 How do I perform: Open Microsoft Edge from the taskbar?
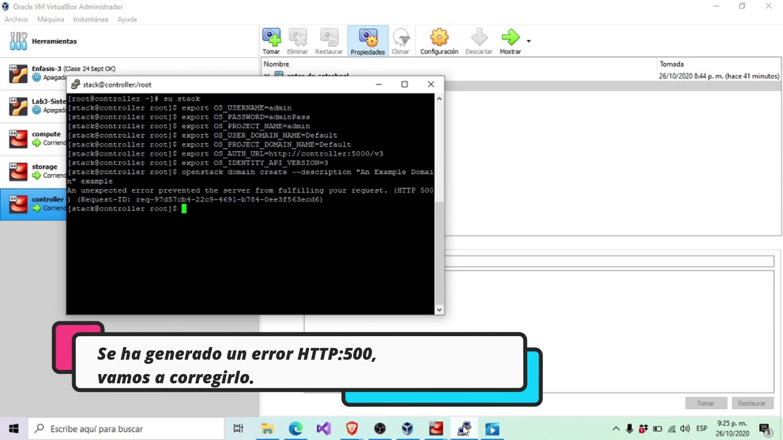pos(295,428)
